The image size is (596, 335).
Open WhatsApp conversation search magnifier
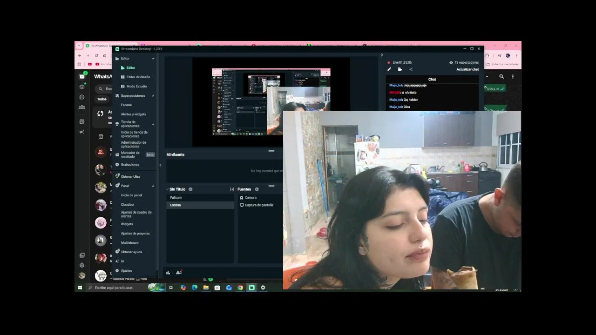click(501, 77)
